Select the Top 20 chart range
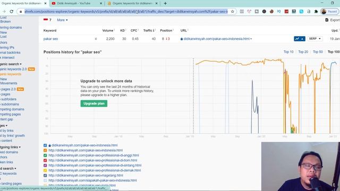Image resolution: width=340 pixels, height=191 pixels. pyautogui.click(x=303, y=52)
